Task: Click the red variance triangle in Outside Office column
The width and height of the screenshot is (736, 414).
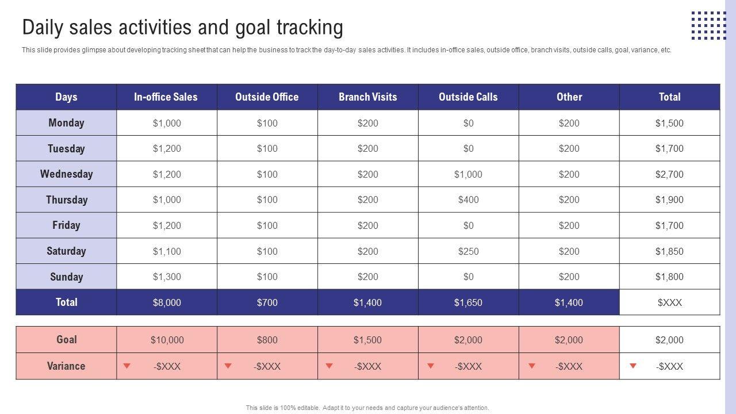Action: (228, 366)
